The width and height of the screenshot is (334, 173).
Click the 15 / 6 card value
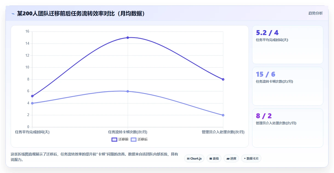click(x=266, y=74)
